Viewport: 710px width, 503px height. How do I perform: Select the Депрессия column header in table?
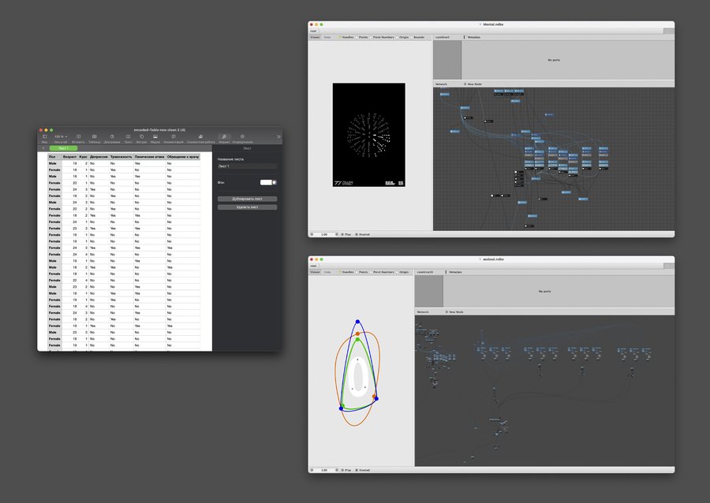(99, 157)
